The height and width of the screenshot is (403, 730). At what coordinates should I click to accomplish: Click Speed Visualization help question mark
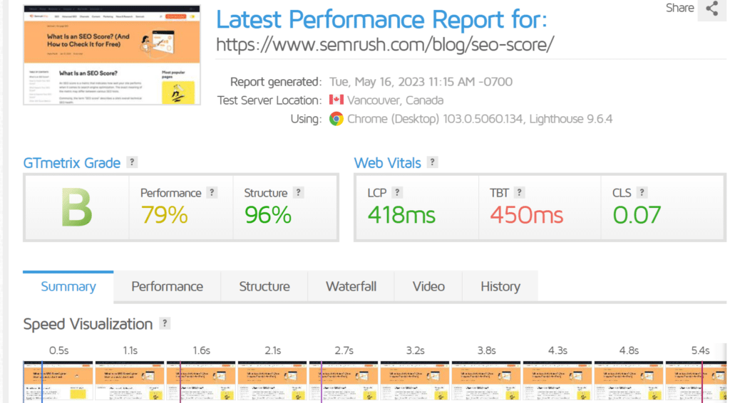165,323
